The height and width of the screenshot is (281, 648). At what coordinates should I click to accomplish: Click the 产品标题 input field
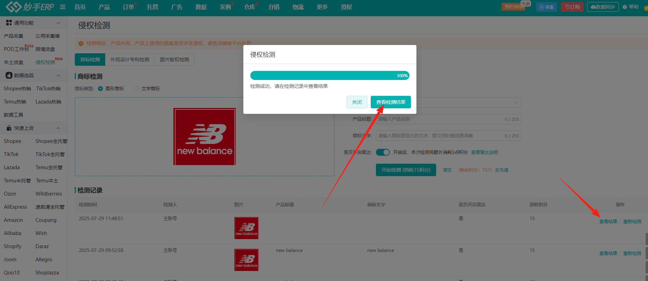pos(448,119)
